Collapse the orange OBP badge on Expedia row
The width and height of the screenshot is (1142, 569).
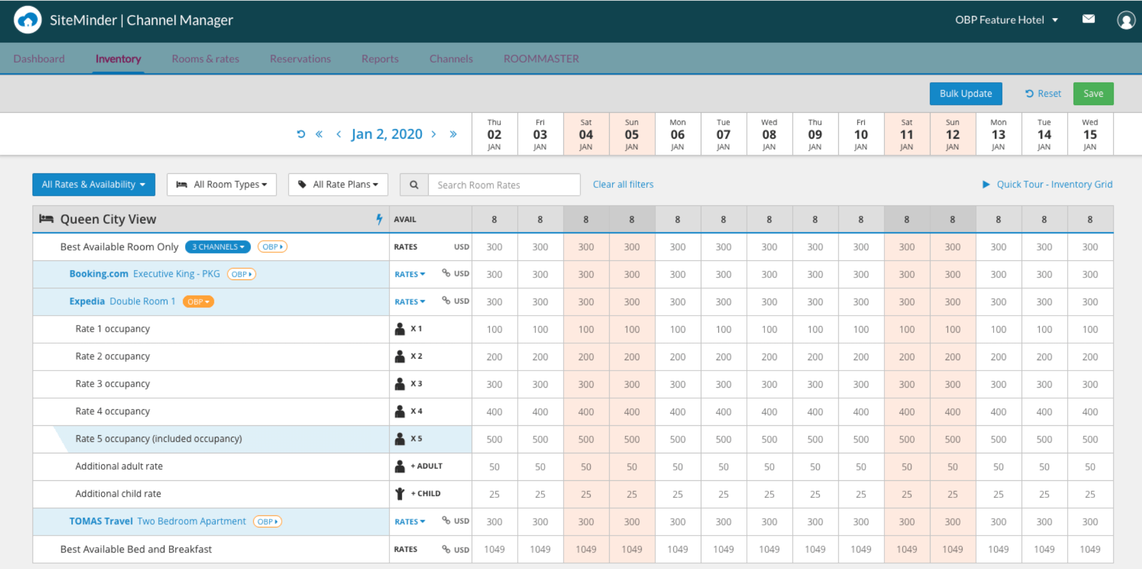tap(198, 302)
